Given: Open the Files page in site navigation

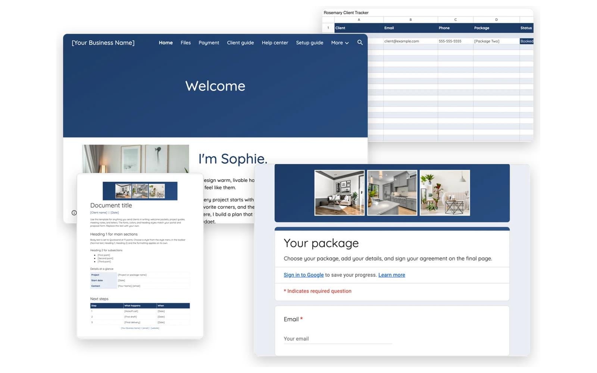Looking at the screenshot, I should tap(185, 43).
